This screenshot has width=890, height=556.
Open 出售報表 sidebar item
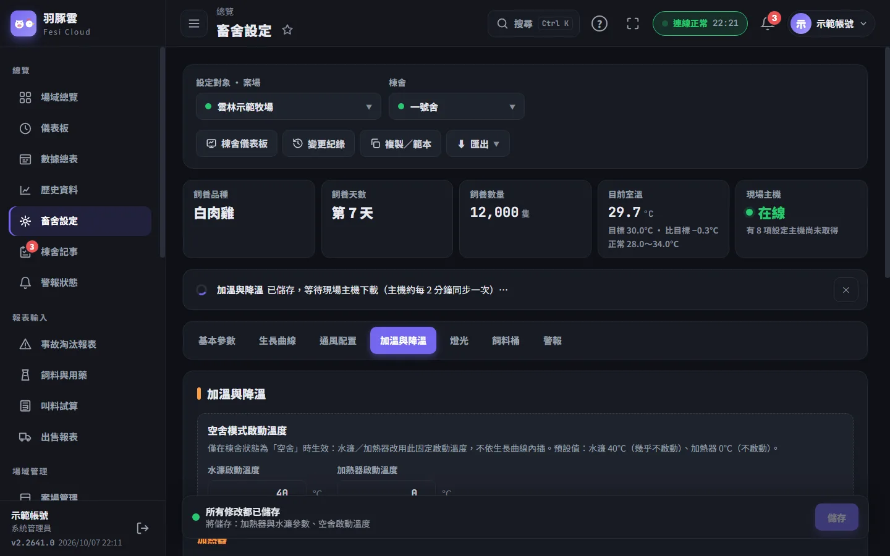click(x=80, y=437)
